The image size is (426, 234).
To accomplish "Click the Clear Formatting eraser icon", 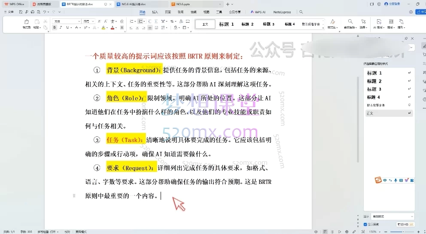I will 122,21.
